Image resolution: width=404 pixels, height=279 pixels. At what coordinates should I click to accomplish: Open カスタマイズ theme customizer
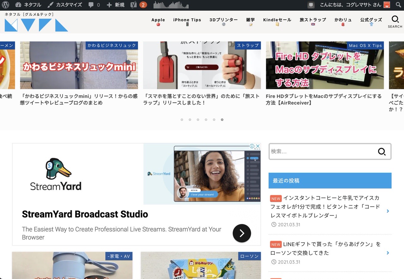65,5
